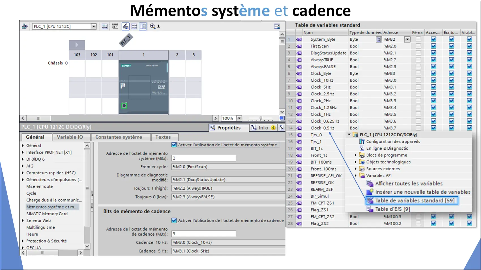Edit the memento de cadence byte address field
Image resolution: width=481 pixels, height=270 pixels.
(x=204, y=234)
